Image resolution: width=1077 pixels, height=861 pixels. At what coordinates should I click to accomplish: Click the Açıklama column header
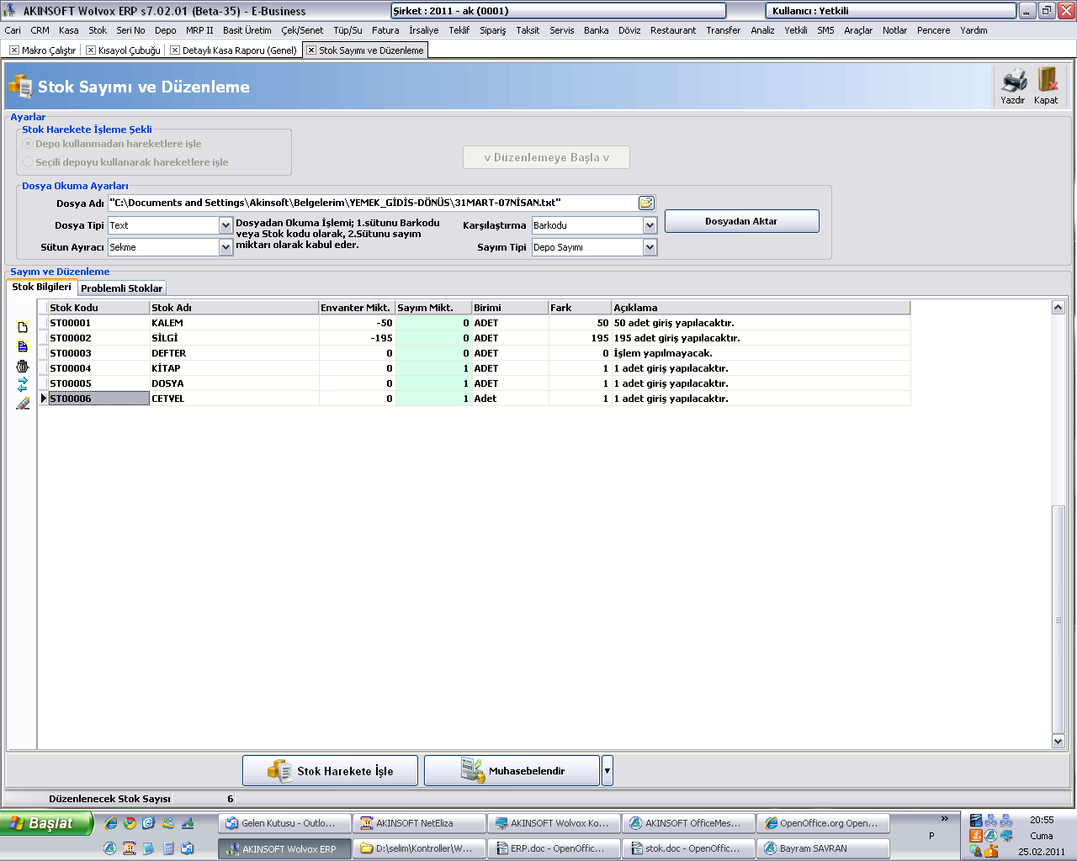click(x=761, y=308)
